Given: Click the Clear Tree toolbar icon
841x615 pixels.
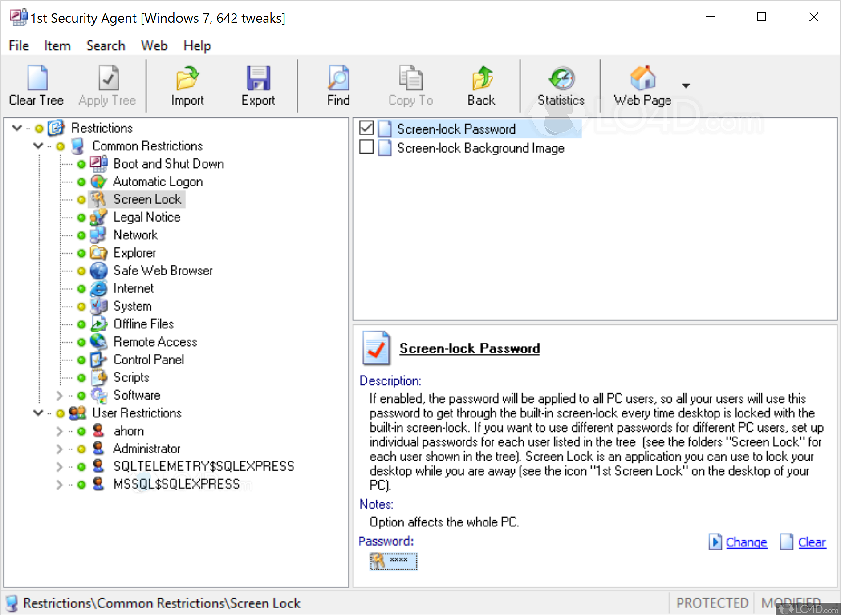Looking at the screenshot, I should pyautogui.click(x=37, y=78).
